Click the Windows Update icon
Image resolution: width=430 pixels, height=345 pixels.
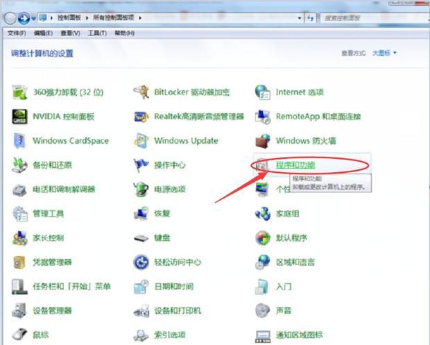141,141
